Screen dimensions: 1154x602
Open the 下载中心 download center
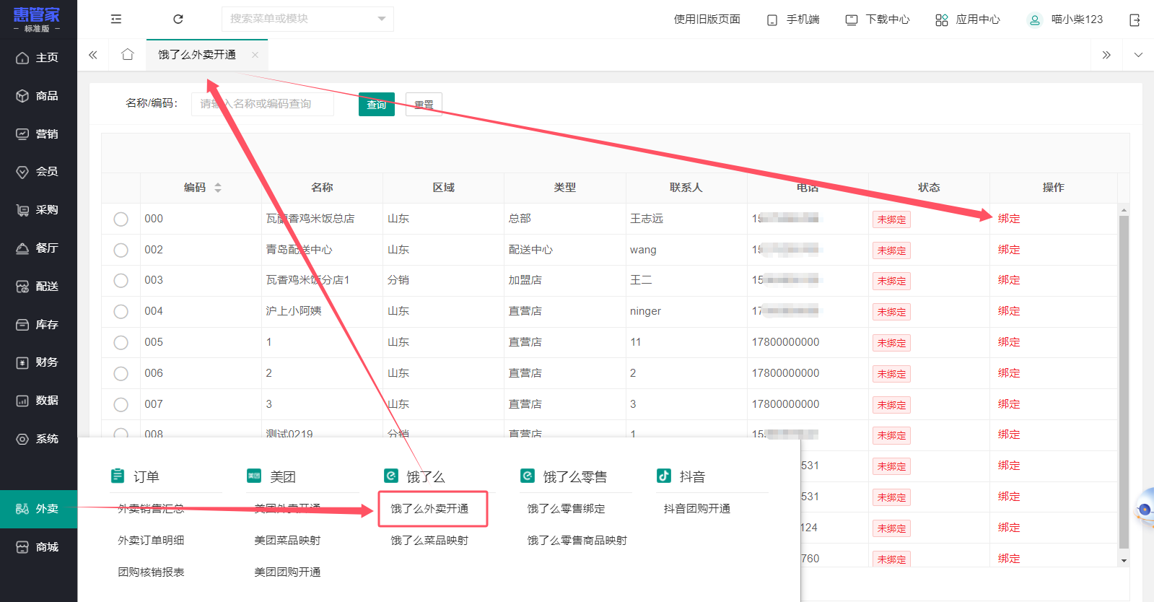point(878,19)
